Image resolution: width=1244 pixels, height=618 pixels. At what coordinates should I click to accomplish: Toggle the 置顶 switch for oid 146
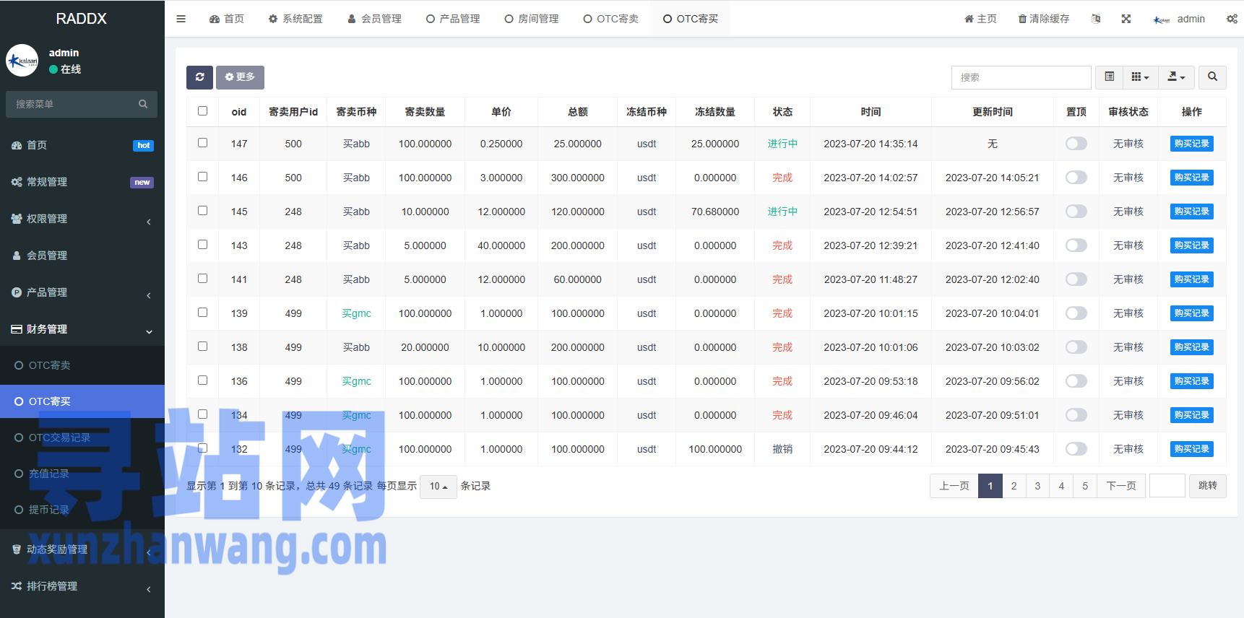1076,178
